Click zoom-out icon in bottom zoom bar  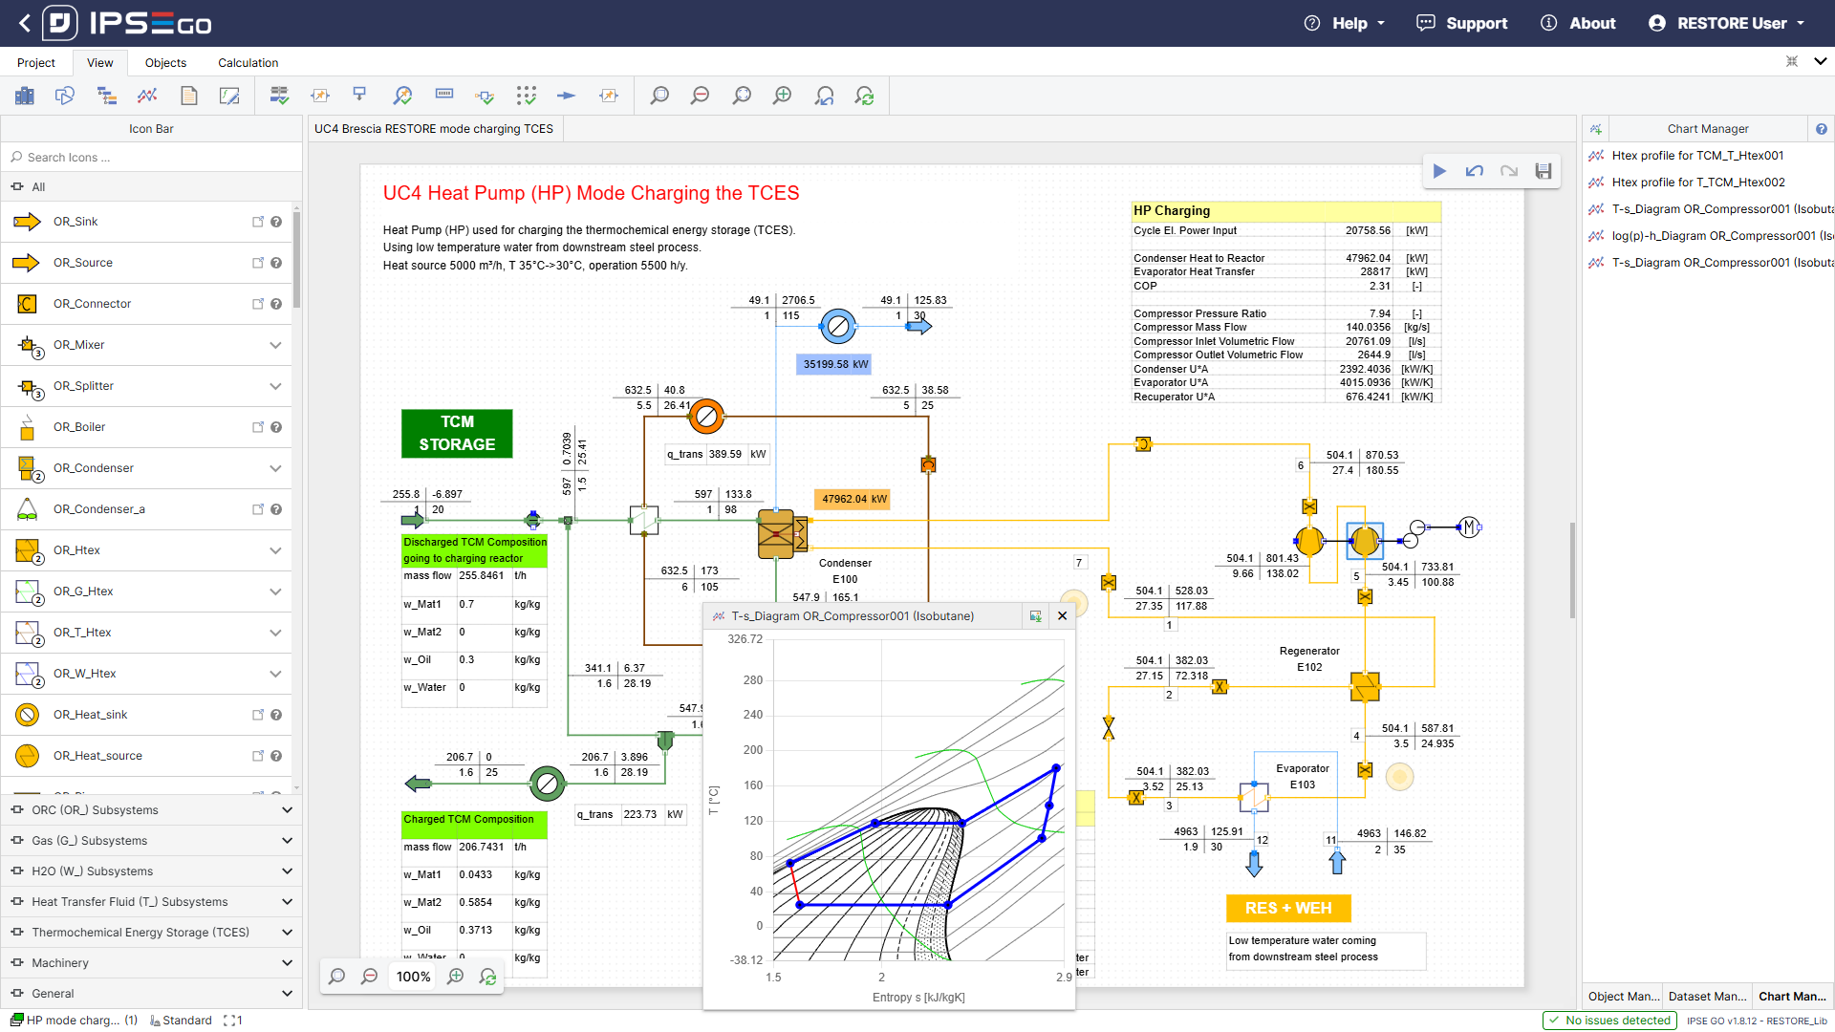pos(370,977)
